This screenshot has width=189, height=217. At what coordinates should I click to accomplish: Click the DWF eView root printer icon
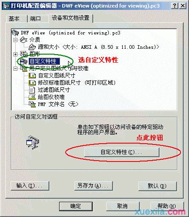15,33
